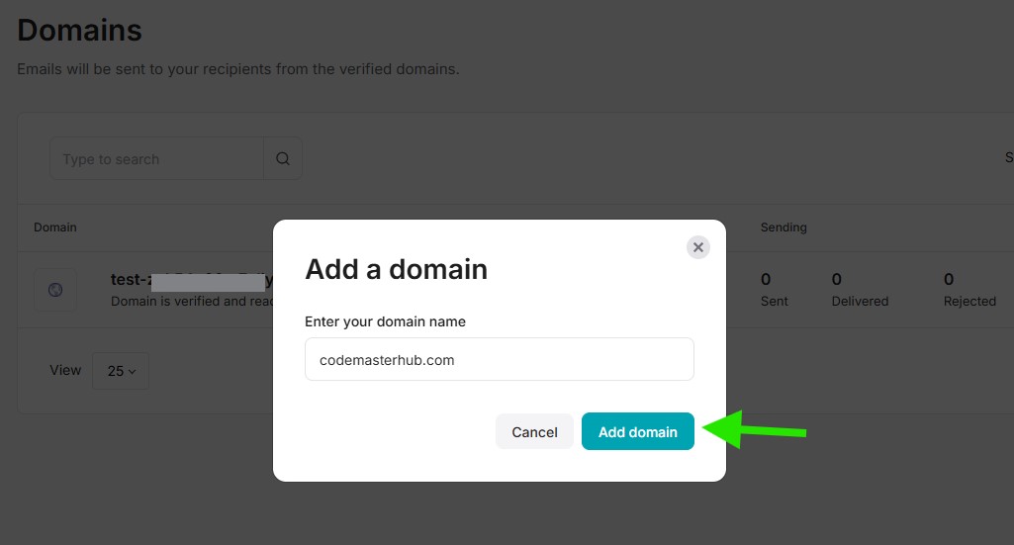Click the Add a domain dialog title
Image resolution: width=1014 pixels, height=545 pixels.
396,269
